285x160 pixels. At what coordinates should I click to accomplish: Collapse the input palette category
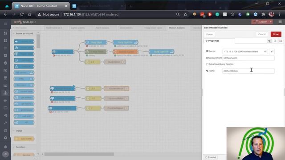click(19, 131)
